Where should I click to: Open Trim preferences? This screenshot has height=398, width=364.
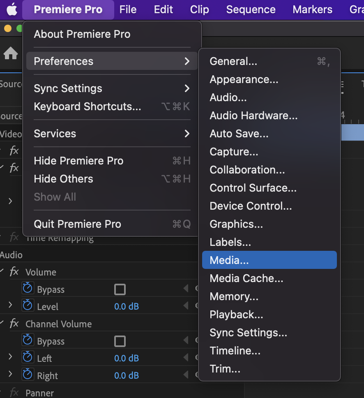click(x=270, y=368)
